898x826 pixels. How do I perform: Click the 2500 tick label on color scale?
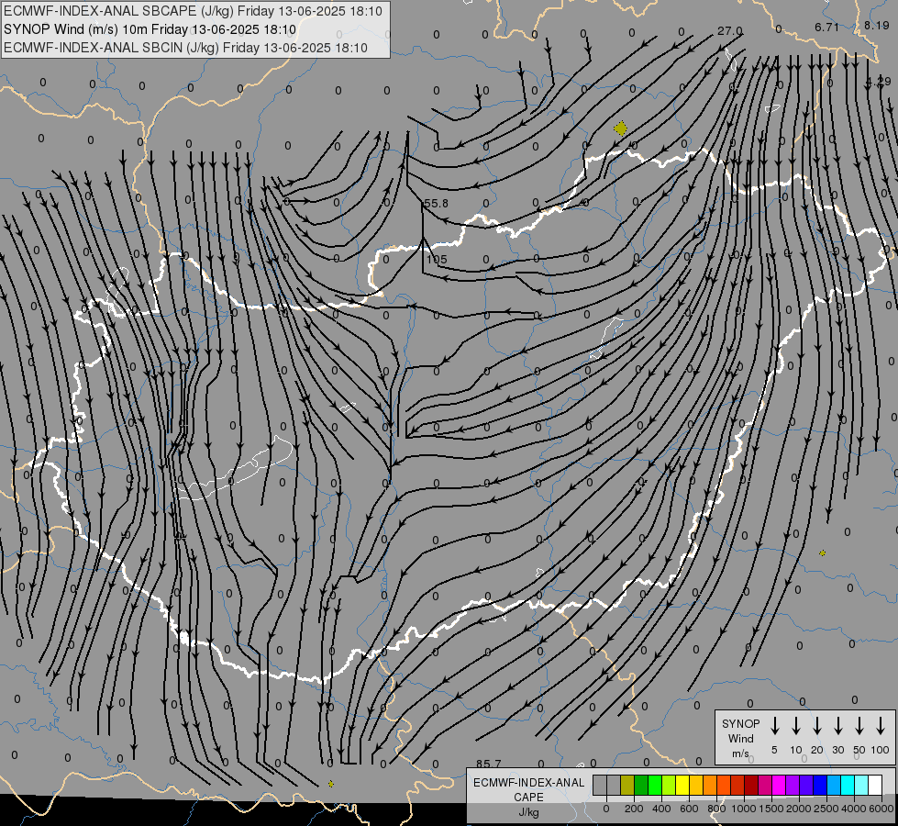tap(826, 809)
